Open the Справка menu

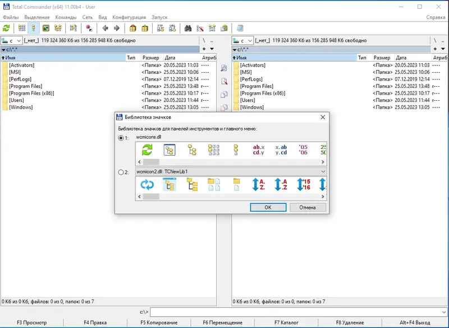[x=436, y=17]
